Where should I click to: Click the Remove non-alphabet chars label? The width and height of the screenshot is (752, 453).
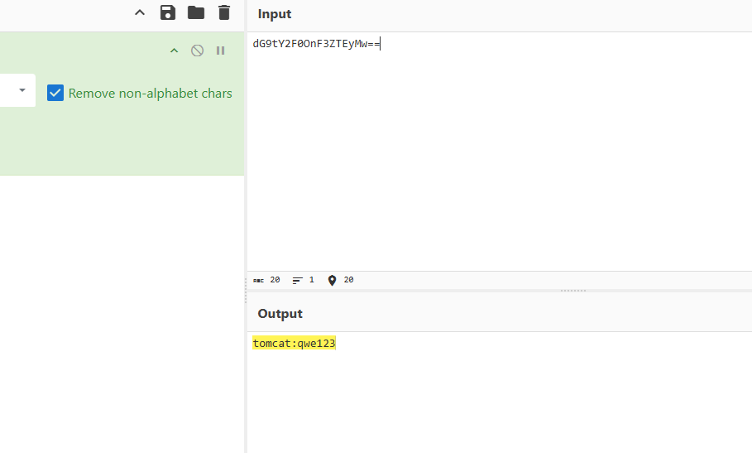coord(150,93)
